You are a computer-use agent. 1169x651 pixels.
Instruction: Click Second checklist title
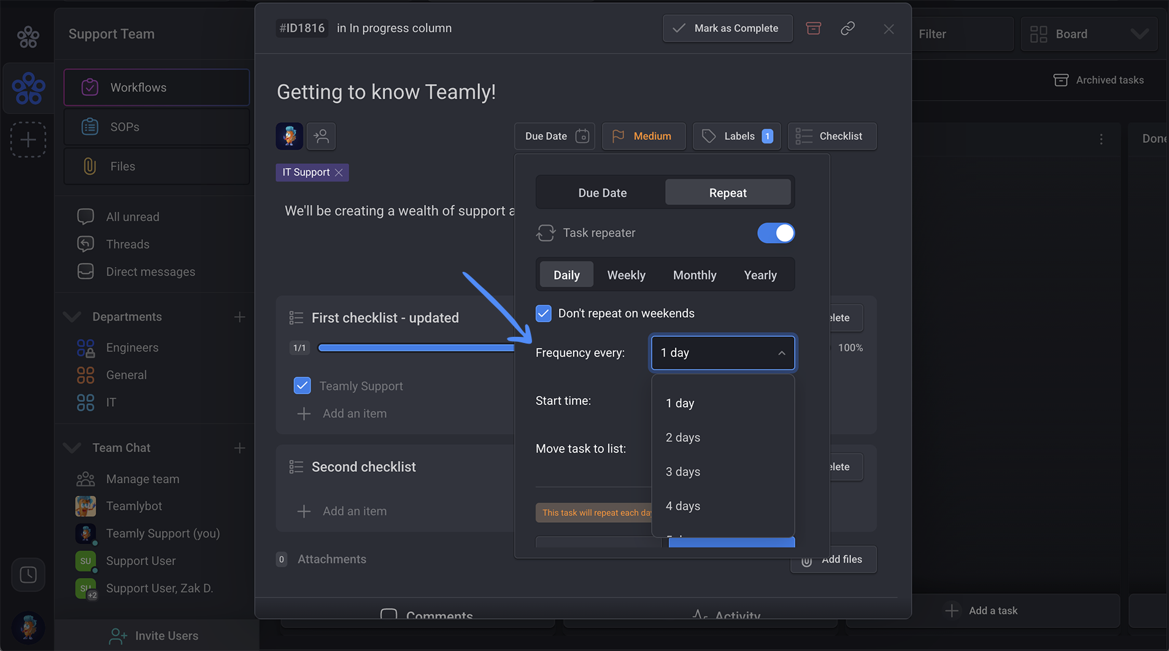pyautogui.click(x=363, y=467)
